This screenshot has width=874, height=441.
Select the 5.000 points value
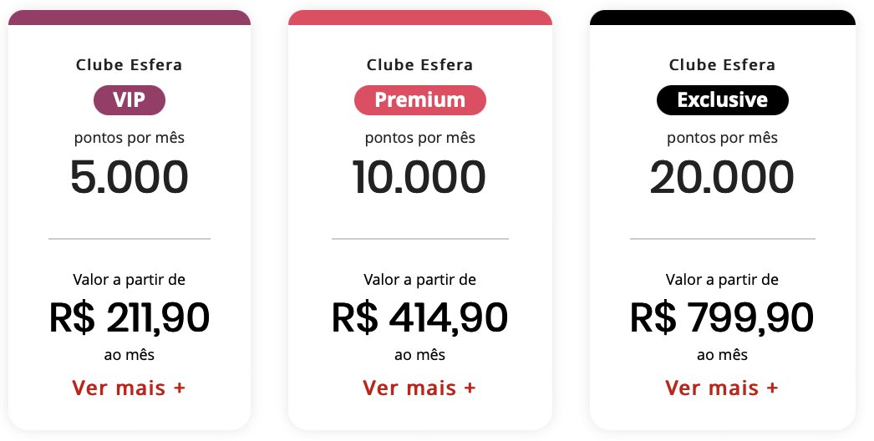pyautogui.click(x=130, y=177)
